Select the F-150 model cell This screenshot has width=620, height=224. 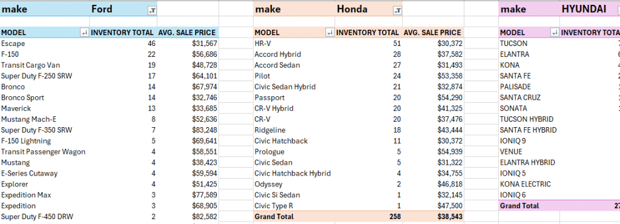coord(45,54)
